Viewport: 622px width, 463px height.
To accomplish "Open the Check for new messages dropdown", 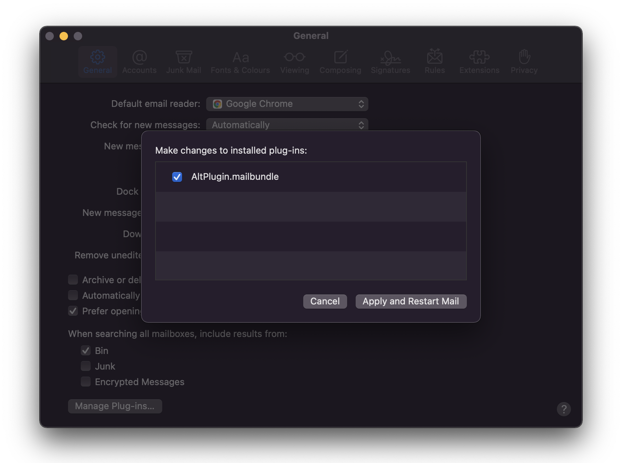I will click(x=287, y=124).
